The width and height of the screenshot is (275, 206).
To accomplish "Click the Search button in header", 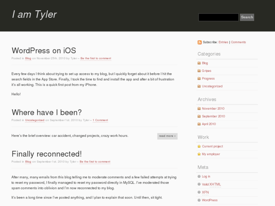I will (247, 17).
